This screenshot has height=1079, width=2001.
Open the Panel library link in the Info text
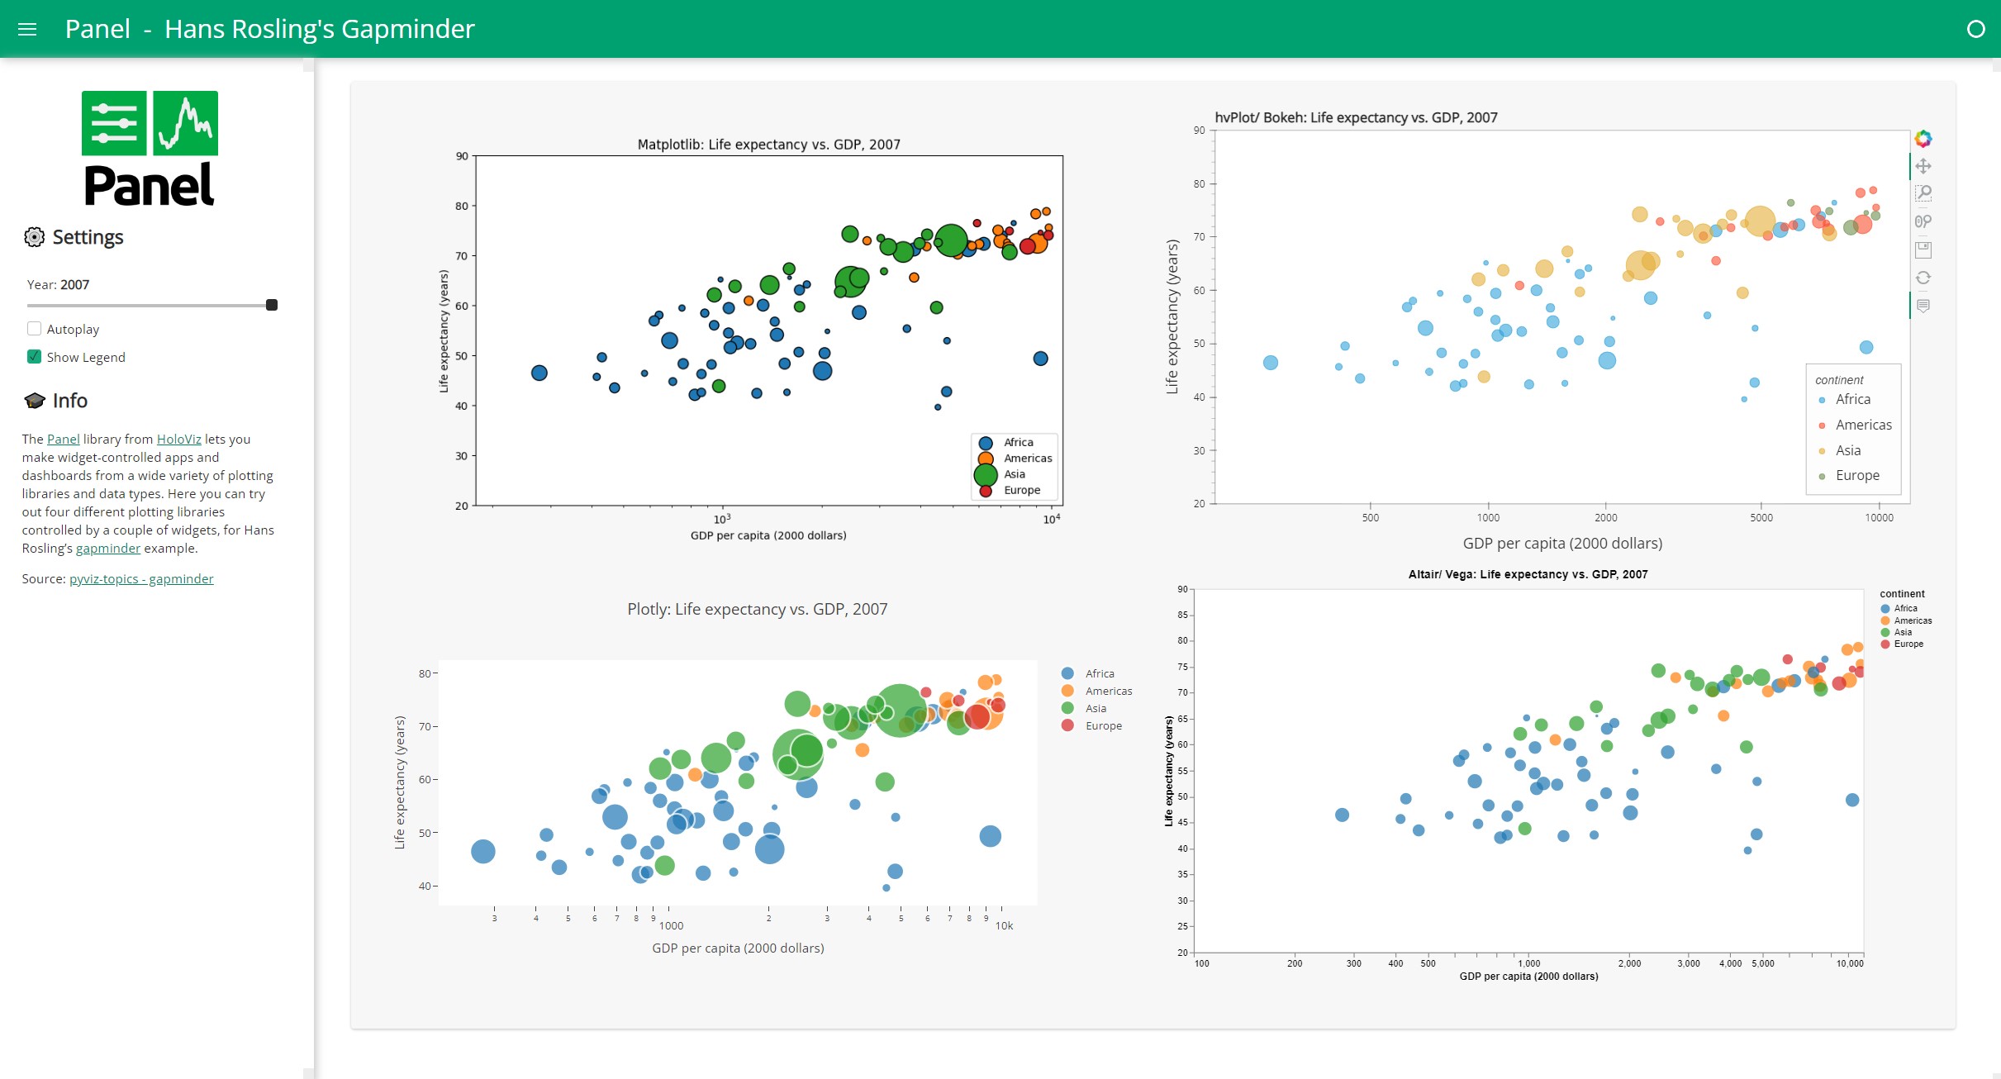coord(63,439)
